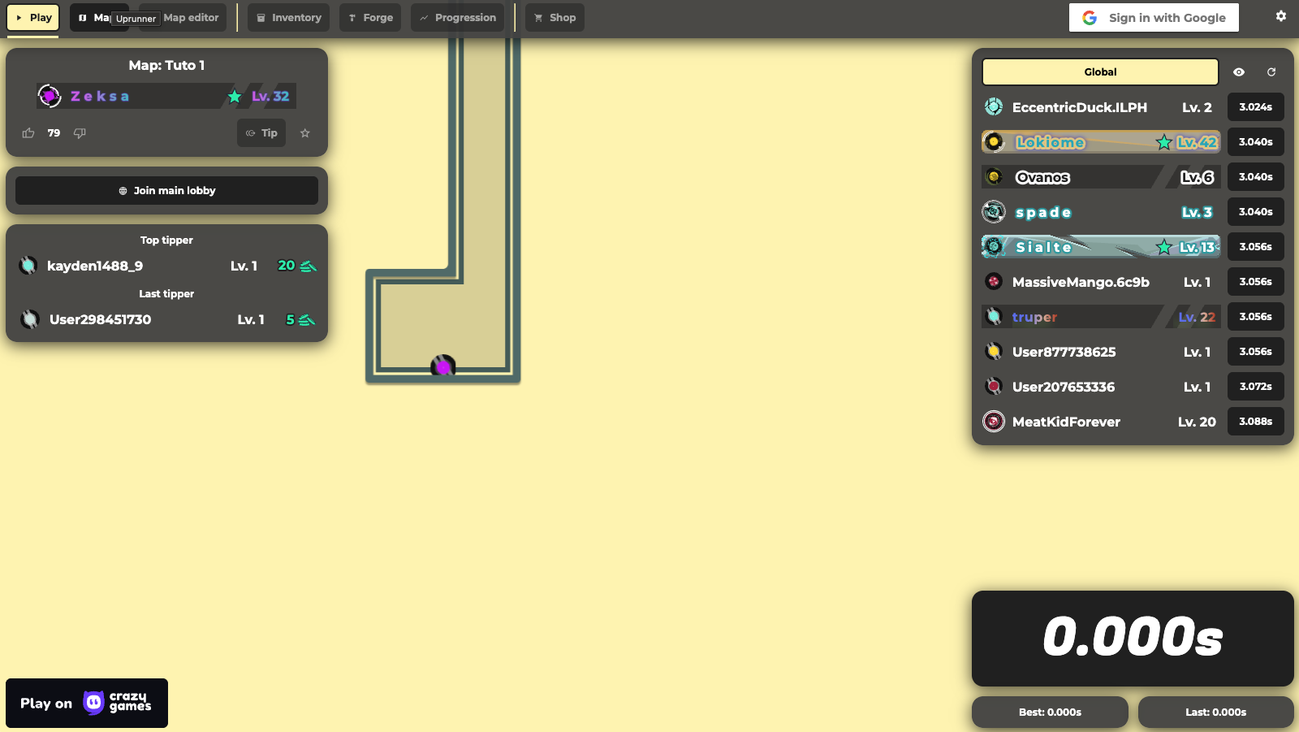
Task: Click Lokiome avatar icon
Action: pyautogui.click(x=994, y=142)
